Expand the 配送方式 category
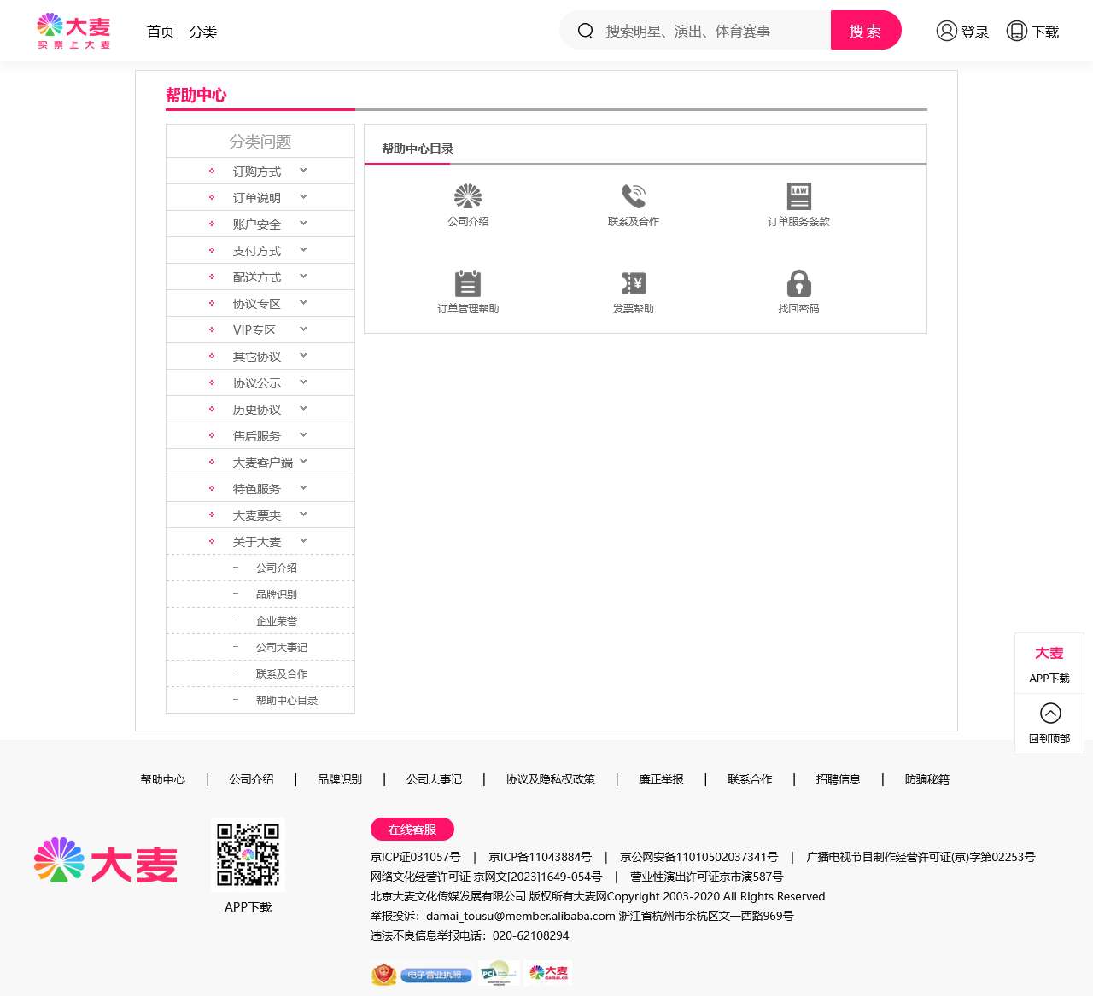 260,277
